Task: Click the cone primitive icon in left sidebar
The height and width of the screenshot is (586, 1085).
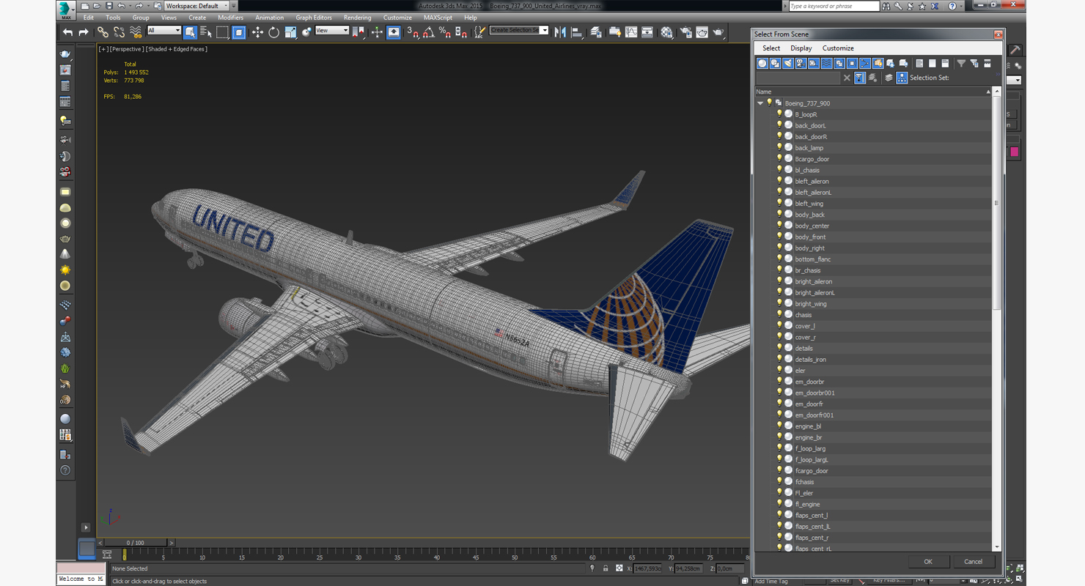Action: [x=65, y=254]
